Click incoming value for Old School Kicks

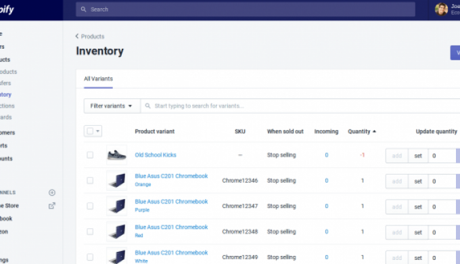[327, 155]
